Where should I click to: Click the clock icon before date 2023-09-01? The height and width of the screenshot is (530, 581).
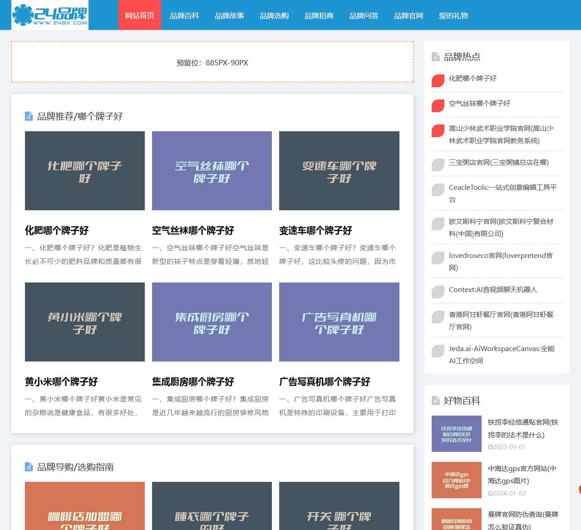[490, 447]
